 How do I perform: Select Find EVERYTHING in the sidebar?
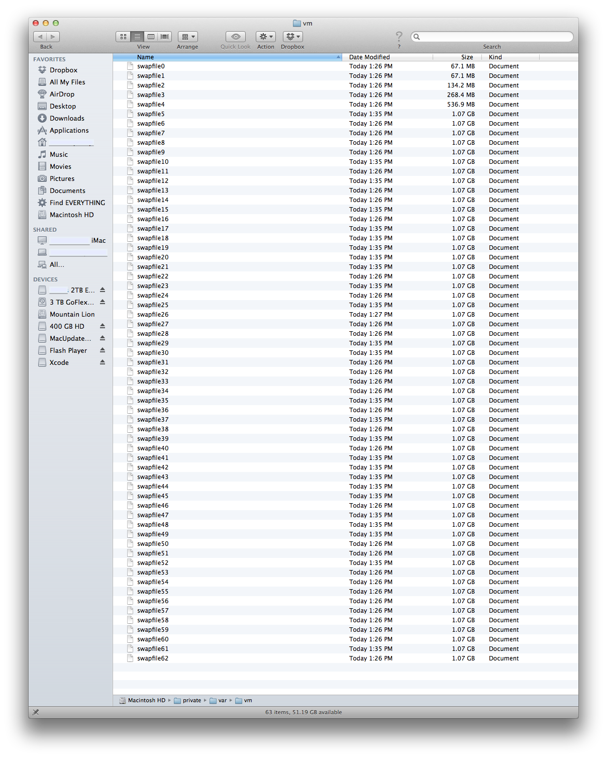click(77, 203)
